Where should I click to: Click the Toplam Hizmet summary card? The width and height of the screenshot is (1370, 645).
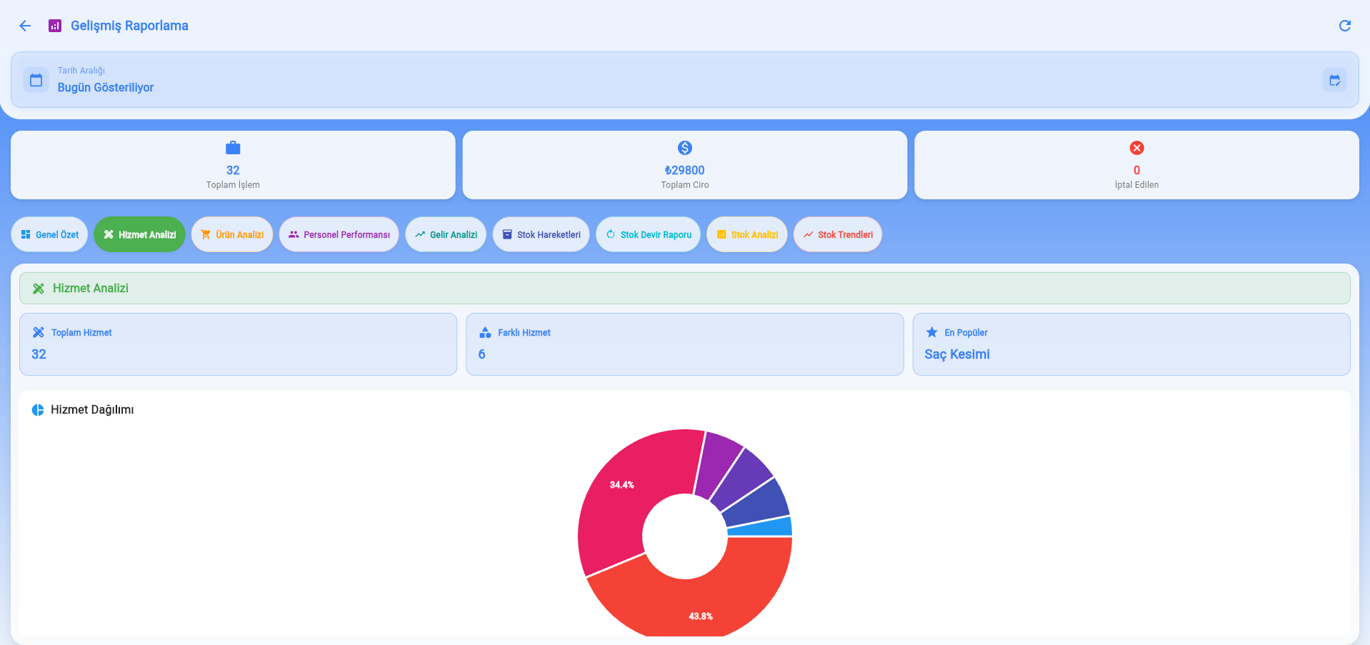[x=238, y=344]
